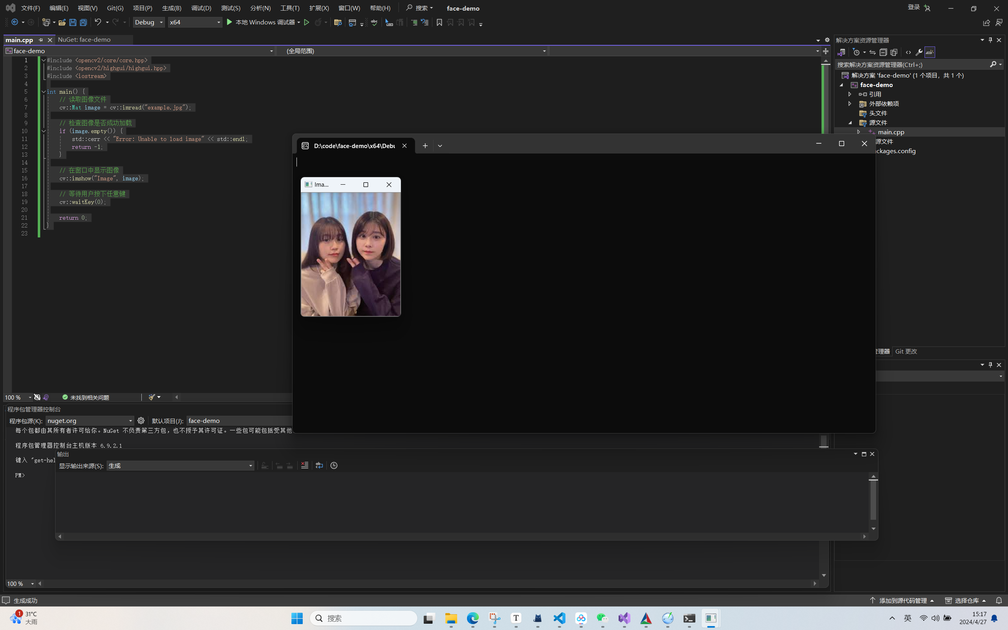Click the 登录 sign-in button
Image resolution: width=1008 pixels, height=630 pixels.
pyautogui.click(x=914, y=7)
